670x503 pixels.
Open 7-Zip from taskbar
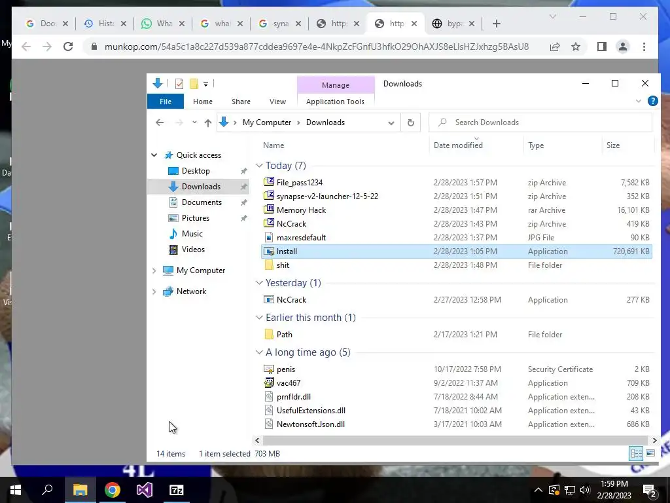point(177,490)
